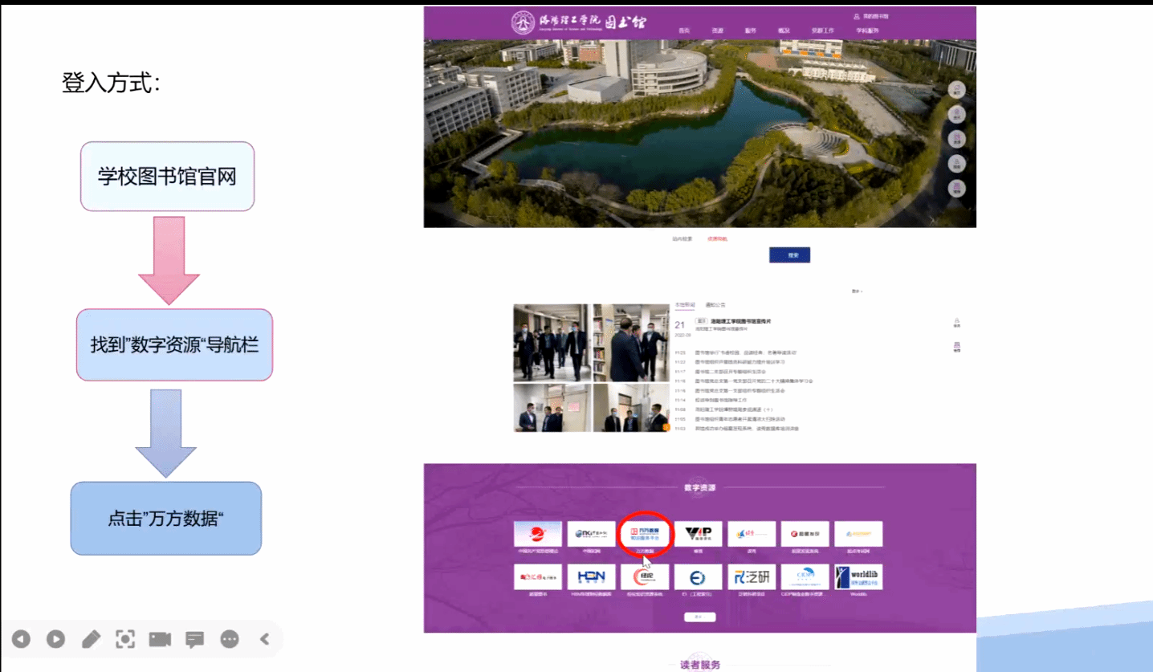Open the 中国知网 CNKI resource tile

pyautogui.click(x=591, y=533)
